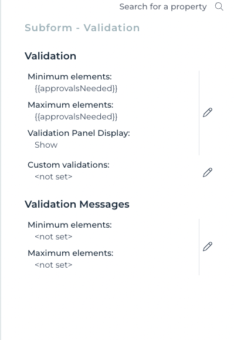Click the Minimum elements {{approvalsNeeded}} value

point(76,88)
